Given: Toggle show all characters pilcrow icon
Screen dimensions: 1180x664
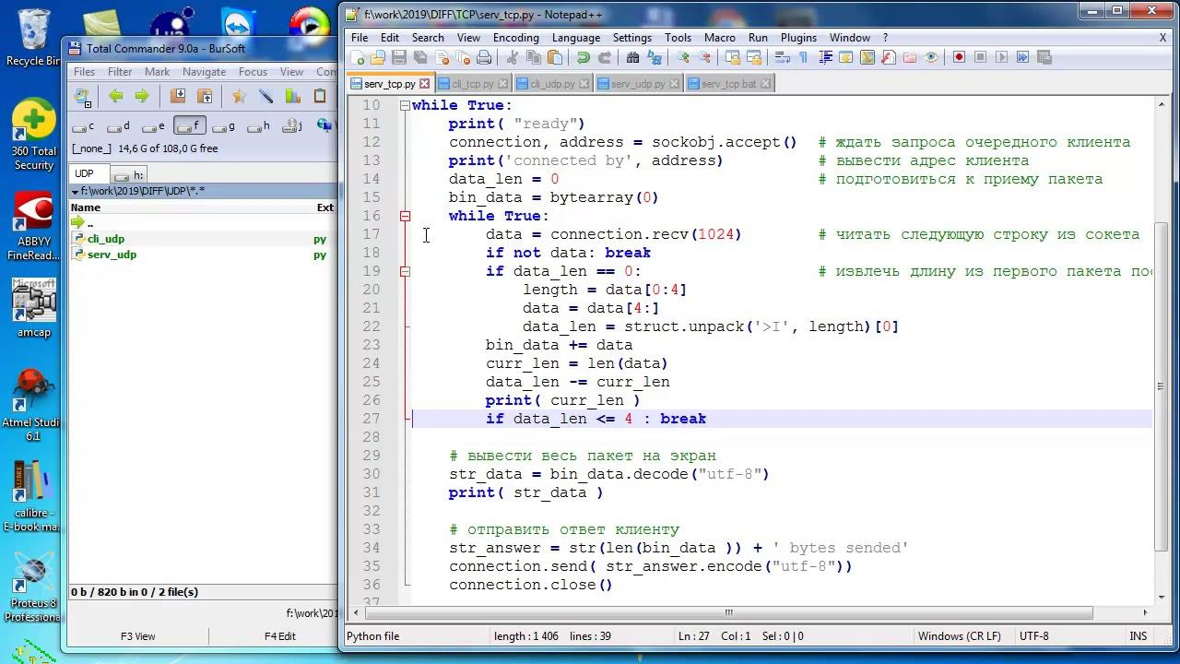Looking at the screenshot, I should tap(803, 57).
